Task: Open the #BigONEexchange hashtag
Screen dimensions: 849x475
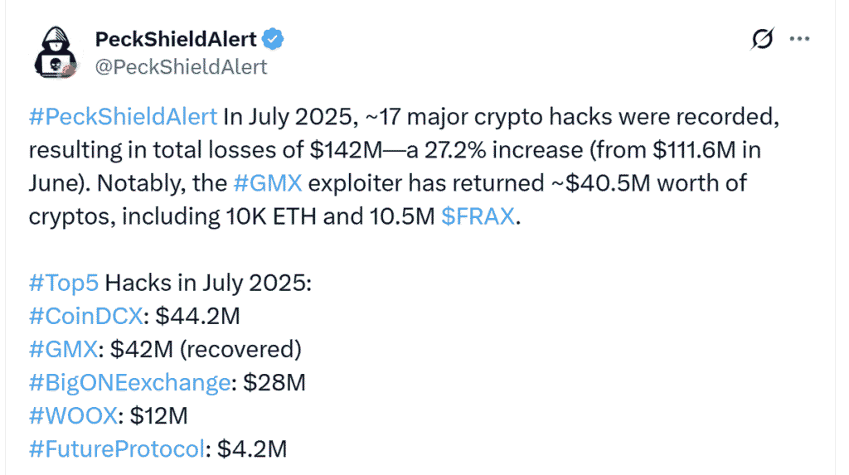Action: point(130,383)
